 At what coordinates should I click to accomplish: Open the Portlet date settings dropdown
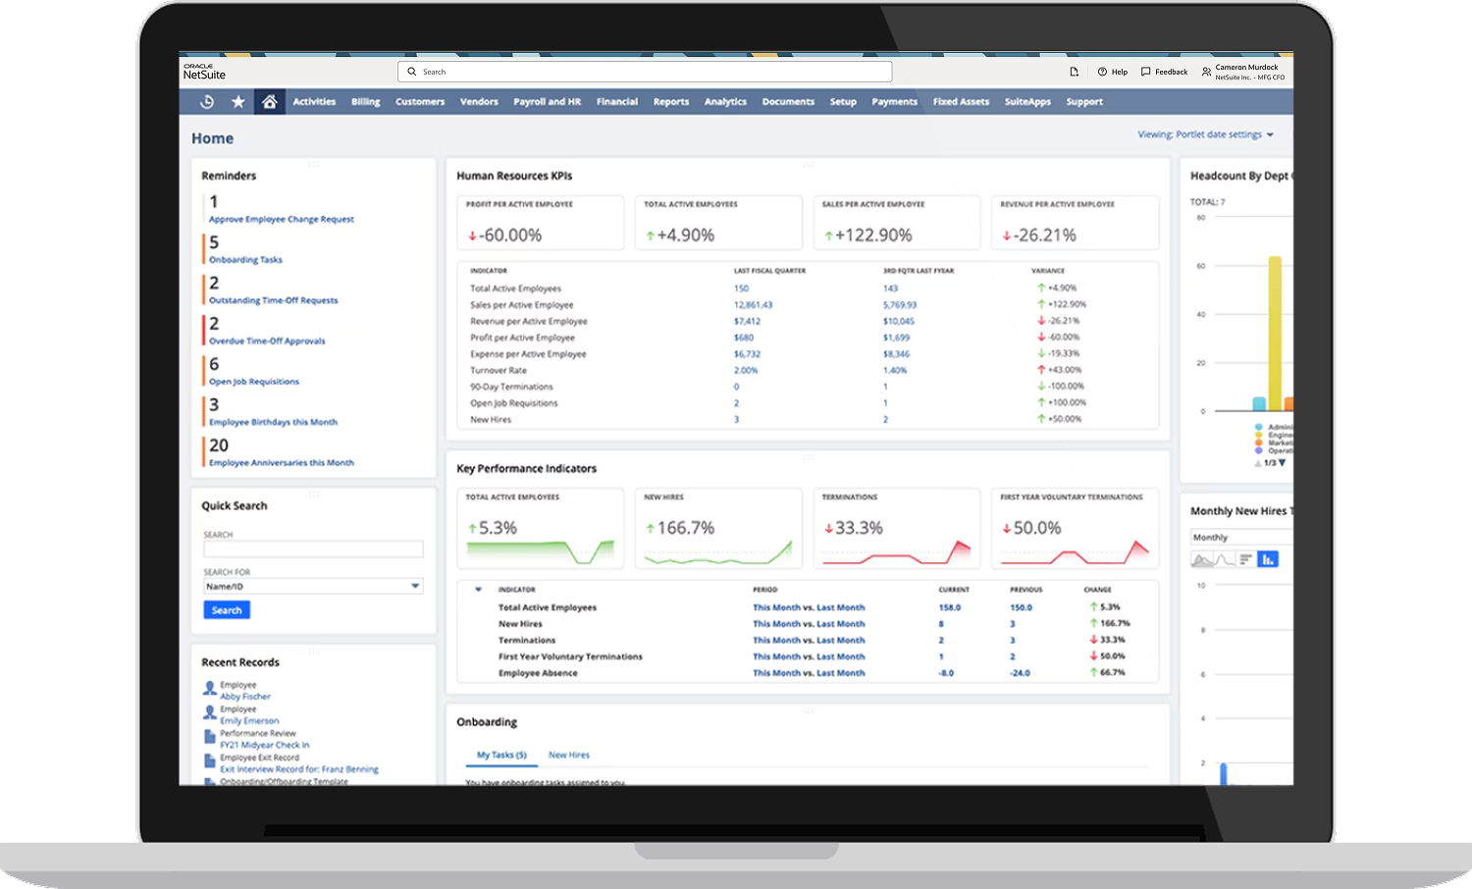pyautogui.click(x=1205, y=134)
